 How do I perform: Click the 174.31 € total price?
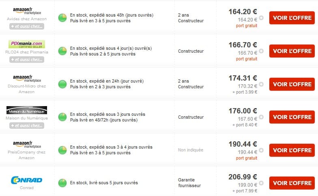coord(243,78)
